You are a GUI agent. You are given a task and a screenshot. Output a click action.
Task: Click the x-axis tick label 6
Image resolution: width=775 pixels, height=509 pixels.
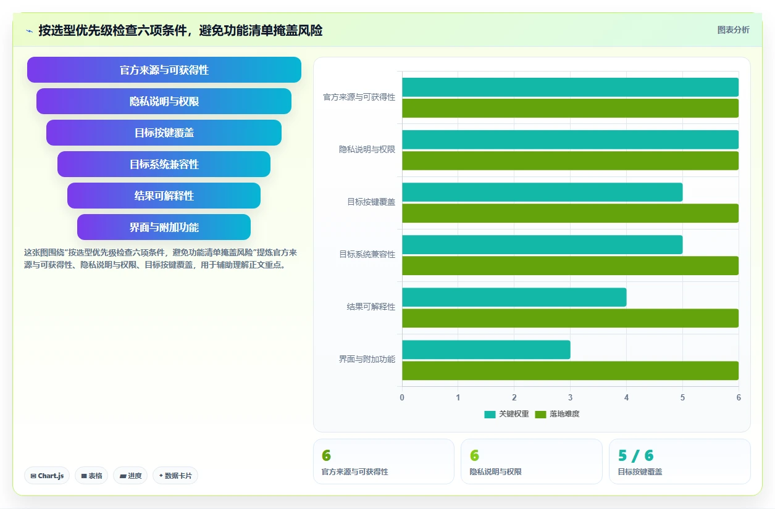pyautogui.click(x=739, y=397)
